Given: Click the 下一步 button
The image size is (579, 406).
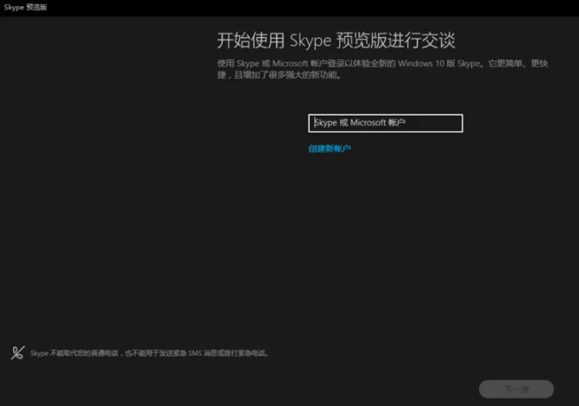Looking at the screenshot, I should click(516, 389).
